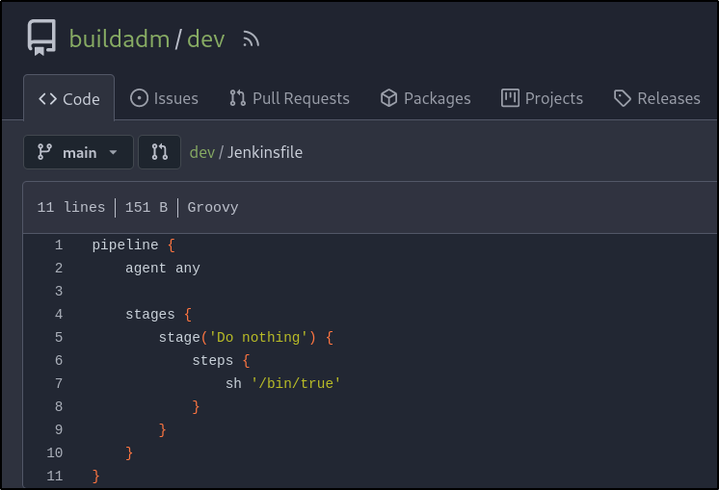The image size is (719, 490).
Task: Go to dev in the file breadcrumb
Action: pos(201,152)
